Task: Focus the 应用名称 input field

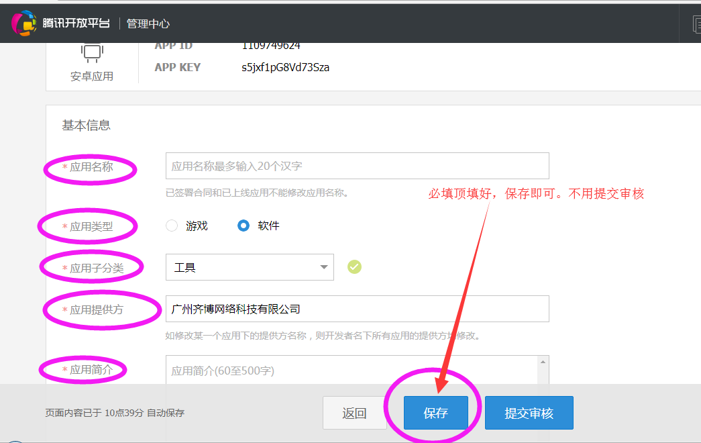Action: 357,166
